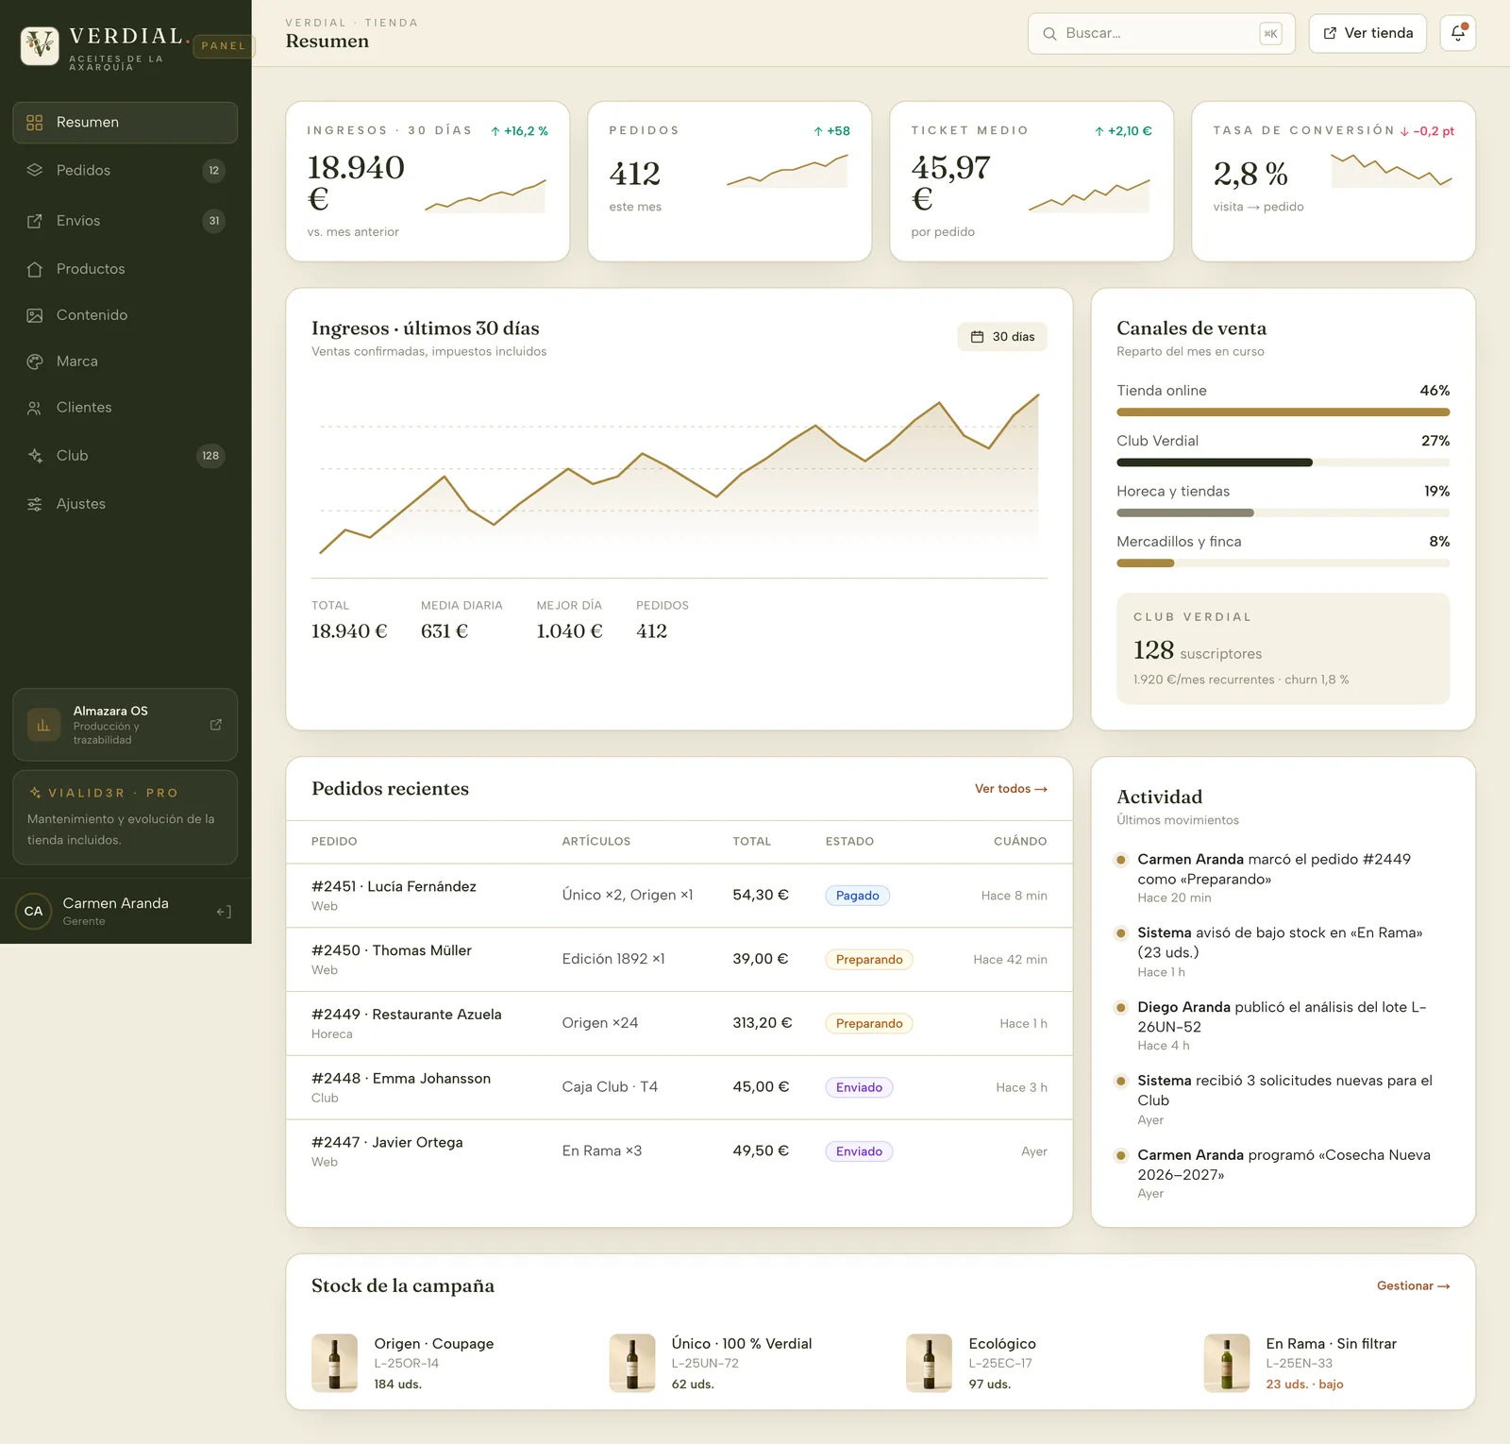Click the Contenido image icon
The width and height of the screenshot is (1510, 1444).
point(35,315)
